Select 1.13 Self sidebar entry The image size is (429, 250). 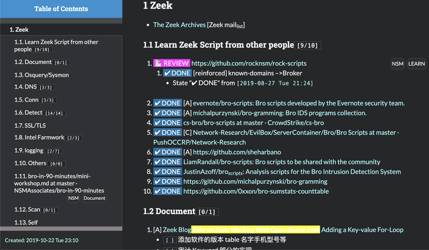coord(26,222)
